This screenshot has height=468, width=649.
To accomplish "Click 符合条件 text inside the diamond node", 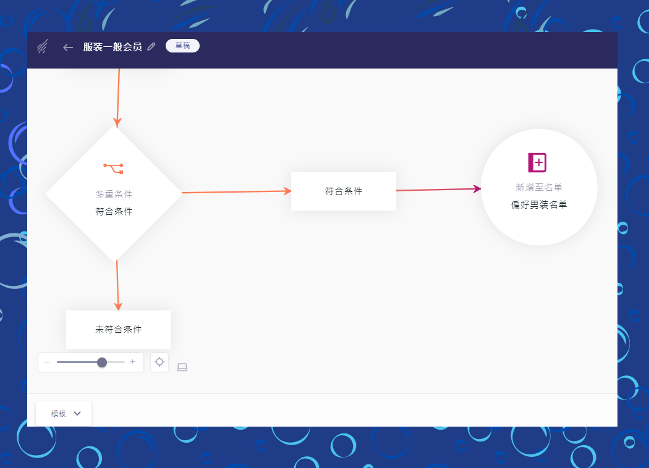I will pos(114,211).
